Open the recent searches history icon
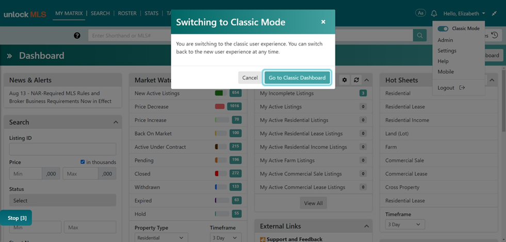This screenshot has height=242, width=506. point(494,36)
